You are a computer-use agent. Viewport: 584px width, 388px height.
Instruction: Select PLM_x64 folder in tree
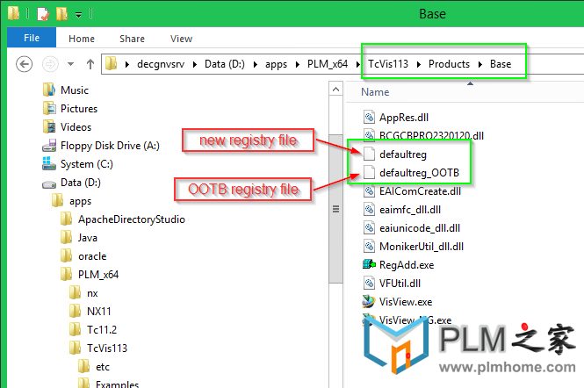[x=98, y=275]
